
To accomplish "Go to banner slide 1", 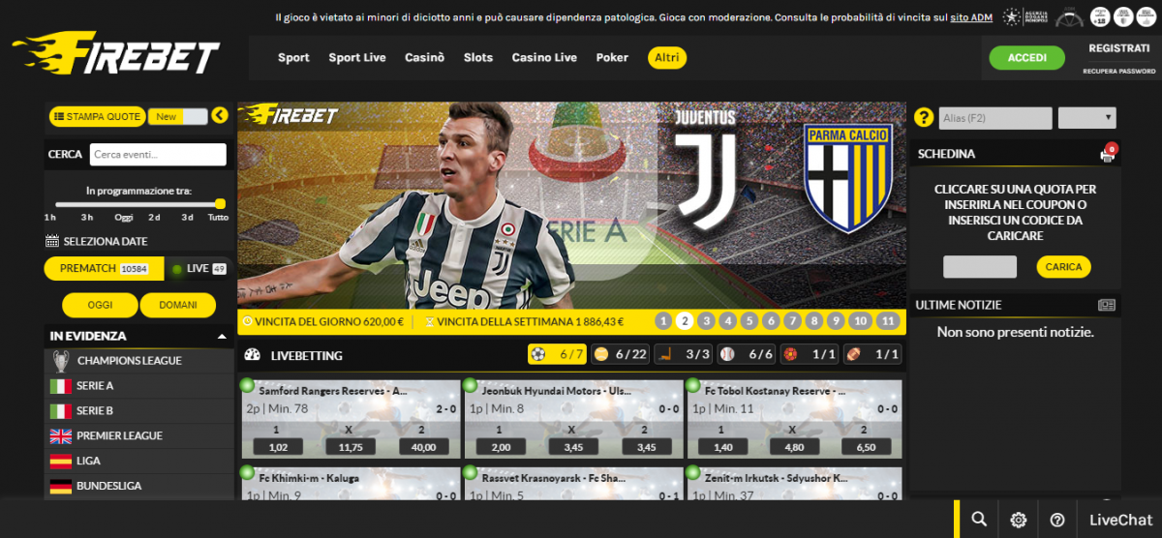I will (663, 321).
